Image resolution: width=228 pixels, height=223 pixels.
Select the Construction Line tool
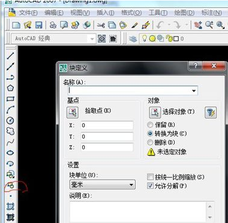click(10, 67)
